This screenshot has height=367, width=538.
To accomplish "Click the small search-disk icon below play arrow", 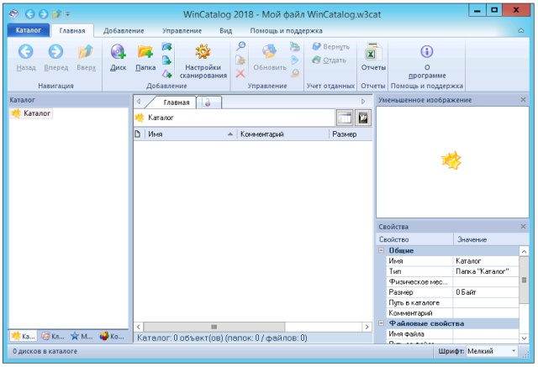I will tap(295, 73).
